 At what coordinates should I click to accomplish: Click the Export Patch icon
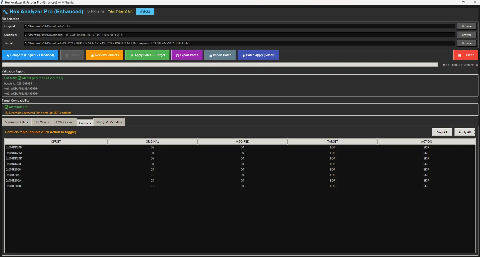[x=177, y=55]
